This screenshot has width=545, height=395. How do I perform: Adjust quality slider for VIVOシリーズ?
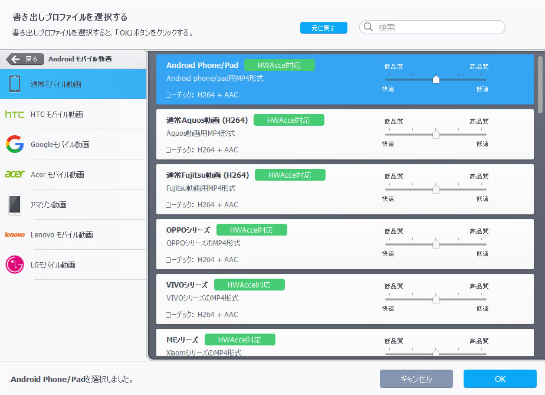436,299
